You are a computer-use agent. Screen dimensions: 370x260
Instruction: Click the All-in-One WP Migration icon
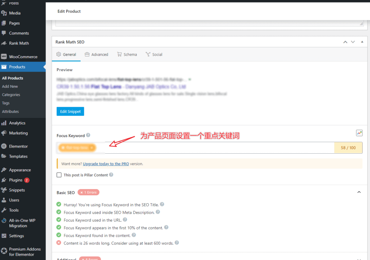[x=4, y=221]
